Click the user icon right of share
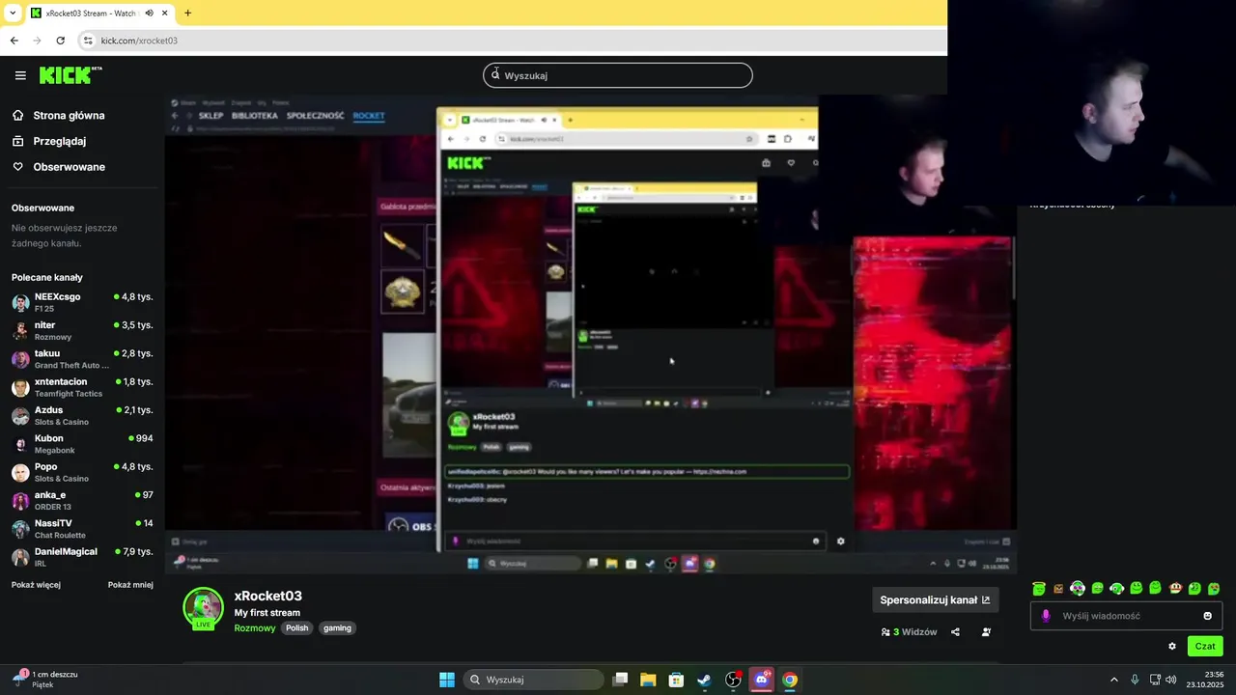 point(986,632)
